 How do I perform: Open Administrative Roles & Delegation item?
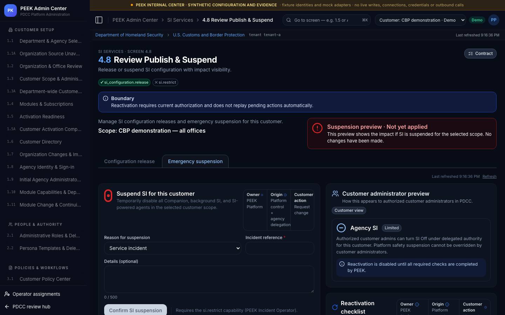45,236
